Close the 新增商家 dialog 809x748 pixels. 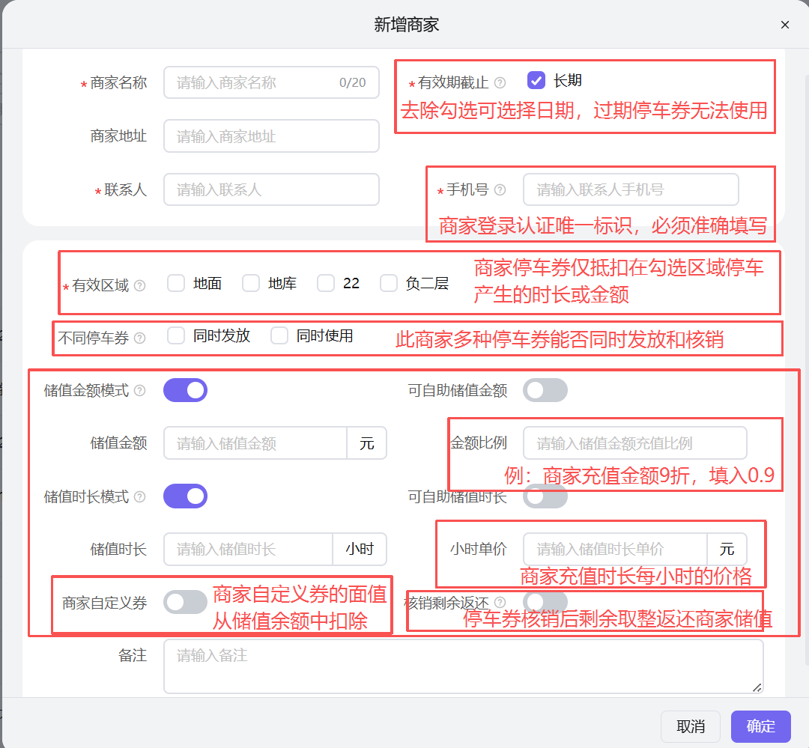point(784,25)
